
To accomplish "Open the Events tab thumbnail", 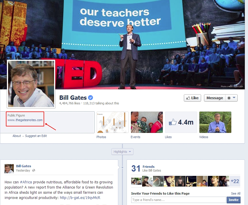I will (147, 122).
